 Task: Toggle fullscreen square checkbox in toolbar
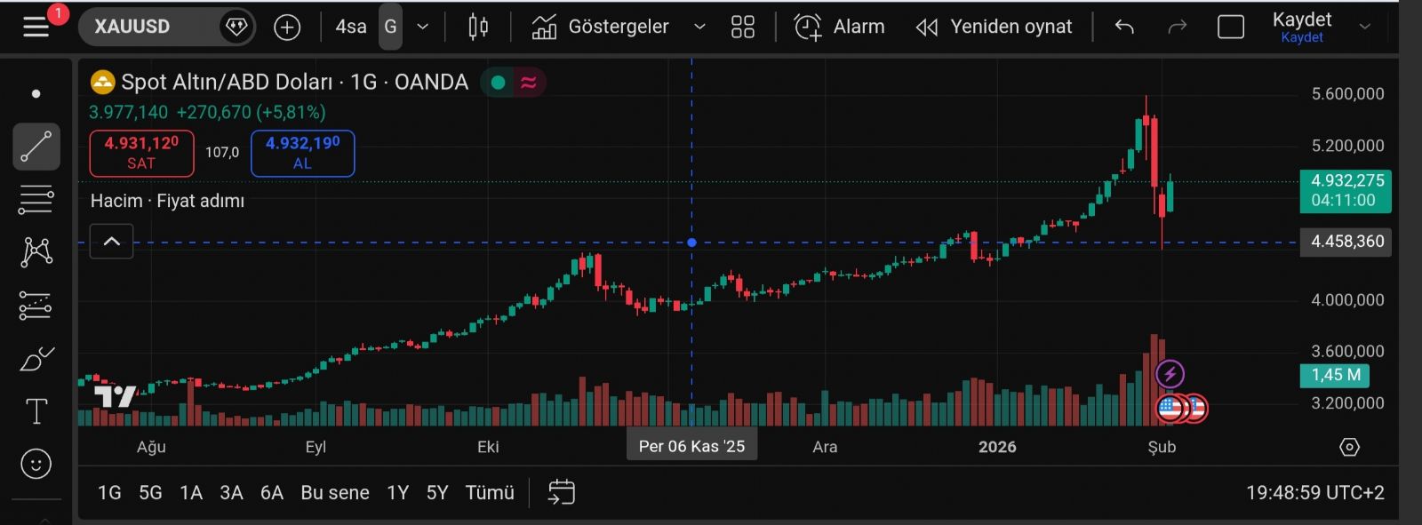(1230, 28)
